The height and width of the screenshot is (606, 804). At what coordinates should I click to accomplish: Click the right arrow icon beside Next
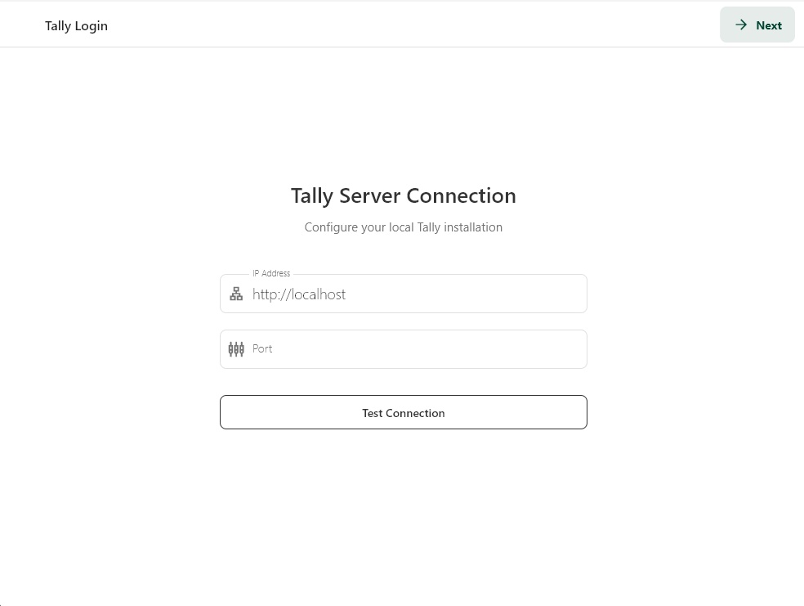tap(741, 25)
